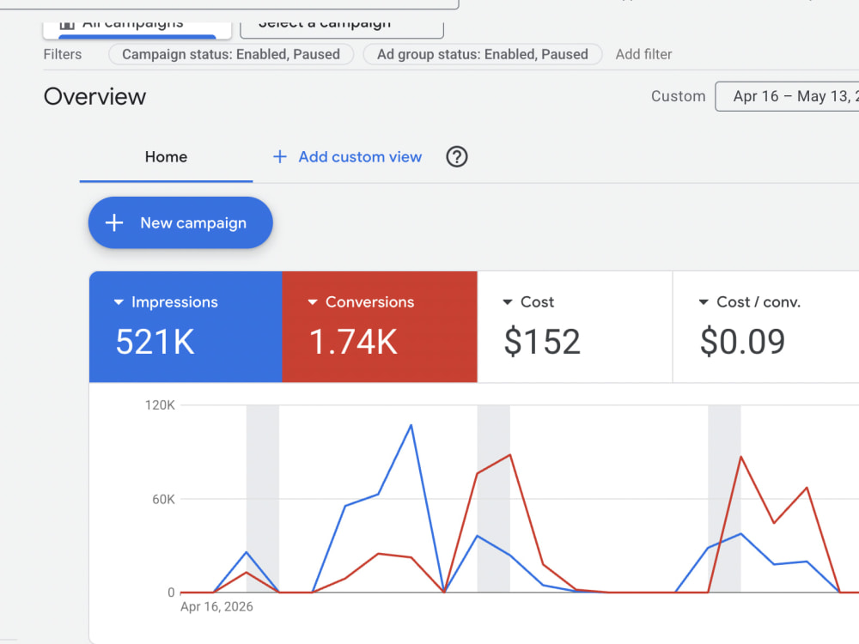
Task: Select the blue Impressions 521K card
Action: coord(186,327)
